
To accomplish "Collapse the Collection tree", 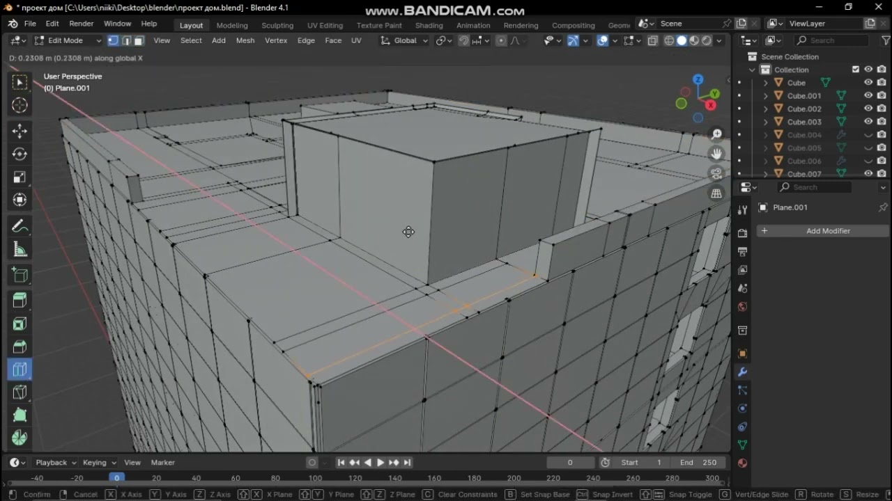I will (x=752, y=70).
